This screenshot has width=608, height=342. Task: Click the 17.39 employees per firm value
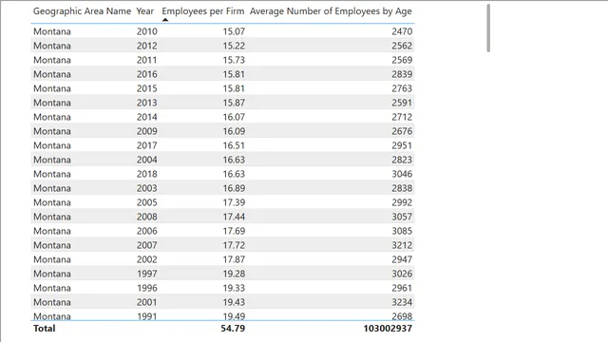[234, 202]
